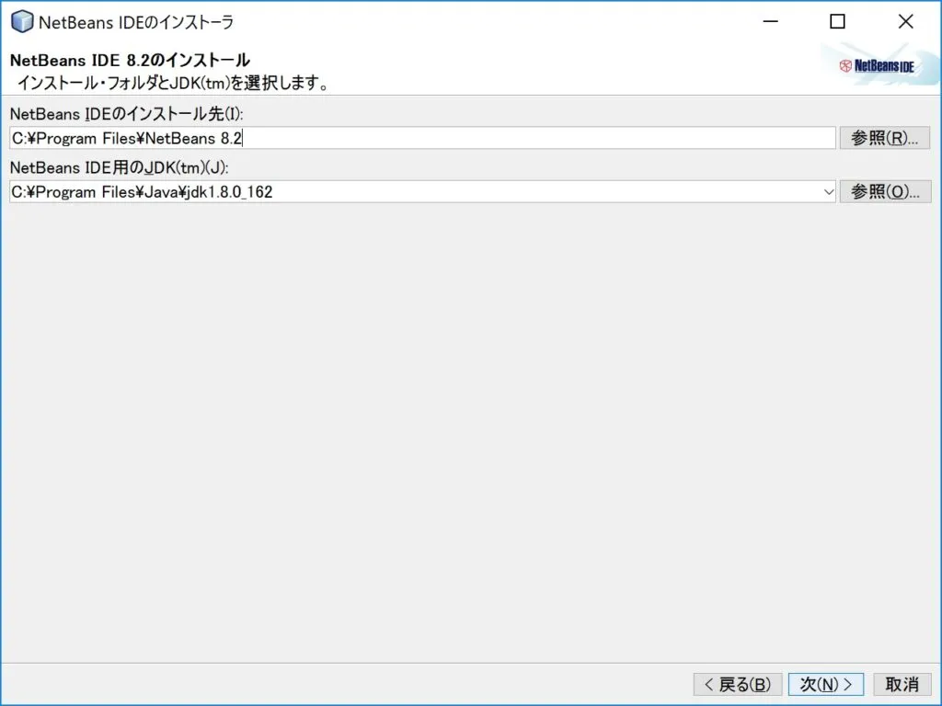
Task: Browse for install folder with 参照(R)
Action: pyautogui.click(x=884, y=138)
